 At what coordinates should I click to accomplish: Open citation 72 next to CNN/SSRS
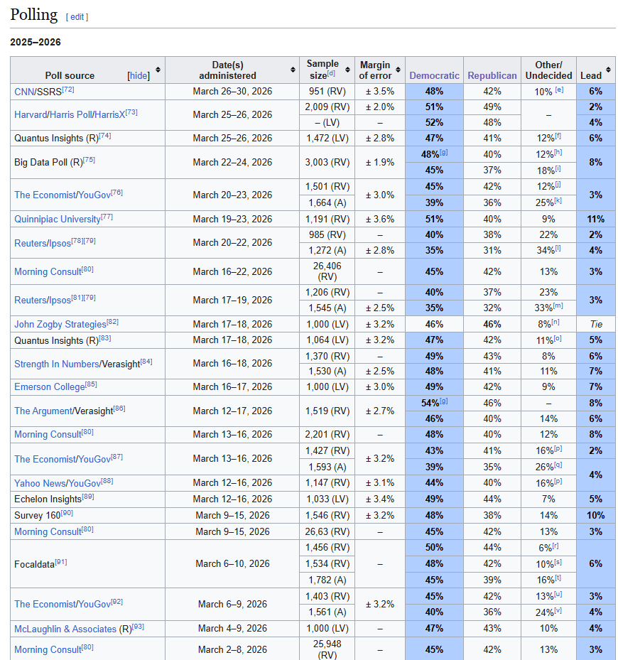(x=68, y=90)
